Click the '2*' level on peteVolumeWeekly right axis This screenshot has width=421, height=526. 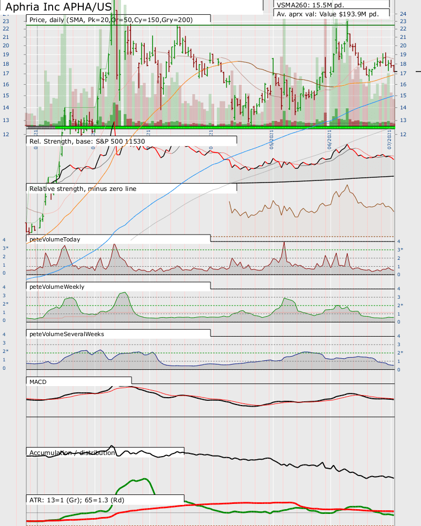tap(400, 305)
